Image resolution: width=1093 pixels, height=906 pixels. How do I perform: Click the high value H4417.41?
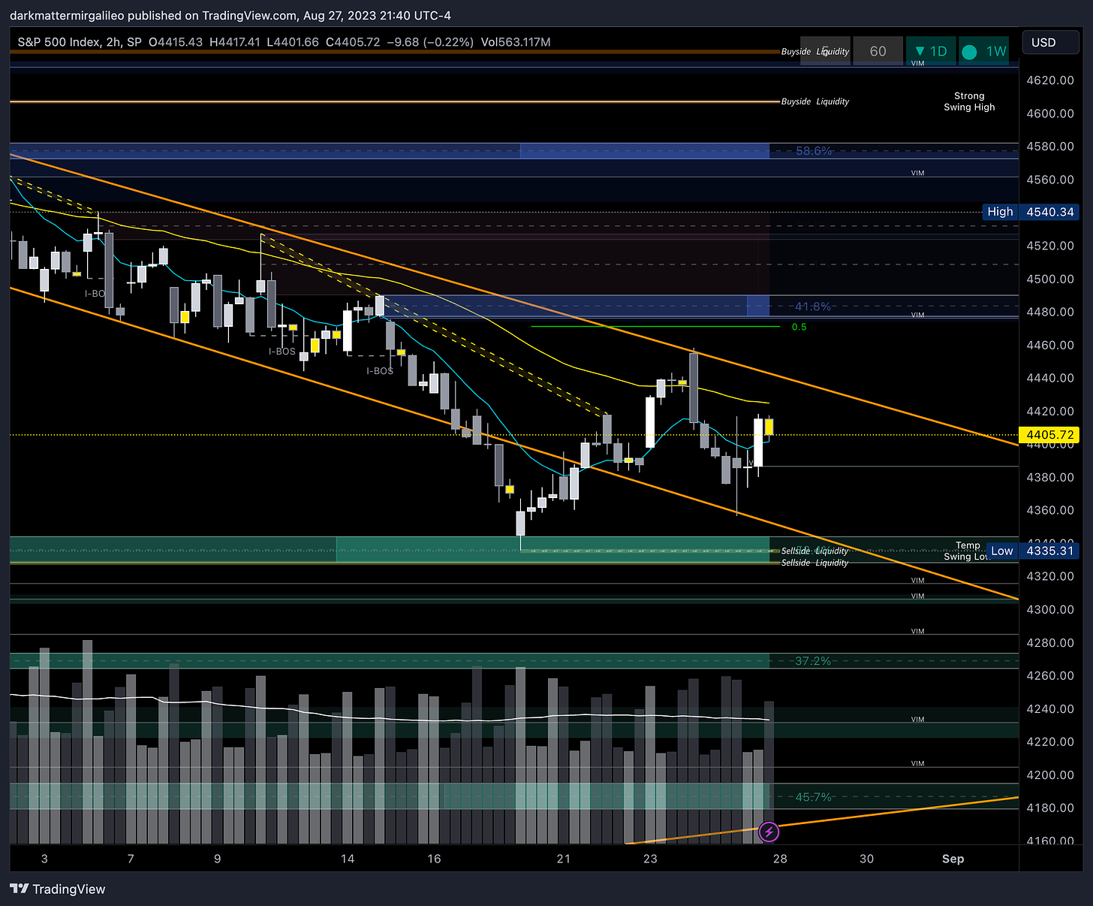(235, 42)
